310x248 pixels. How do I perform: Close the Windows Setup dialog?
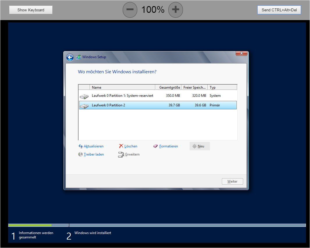click(241, 53)
